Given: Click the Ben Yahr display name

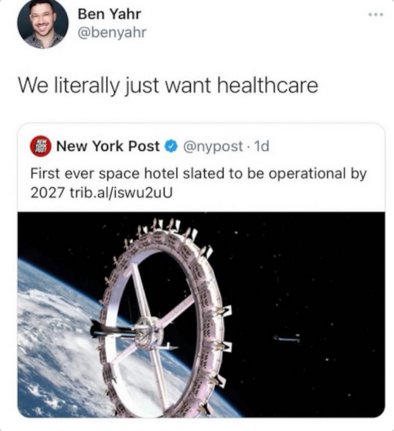Looking at the screenshot, I should (x=110, y=14).
